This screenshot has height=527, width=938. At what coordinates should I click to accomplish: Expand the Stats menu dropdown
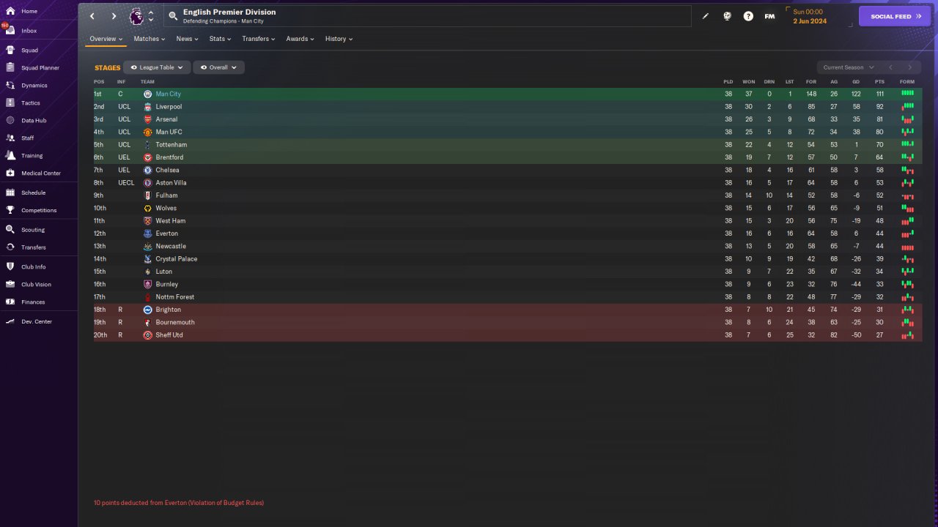pyautogui.click(x=220, y=39)
